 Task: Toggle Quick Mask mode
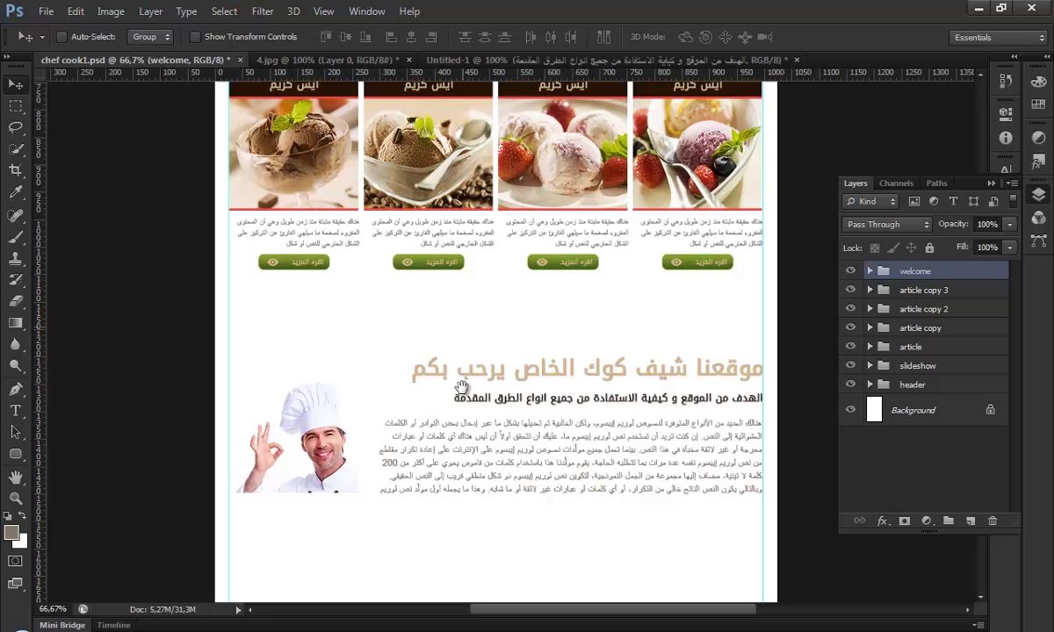pos(16,561)
